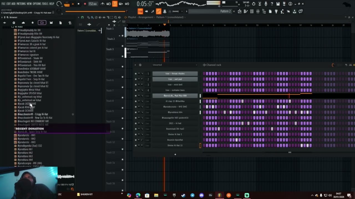Open the plugin picker icon
355x199 pixels.
(x=276, y=11)
